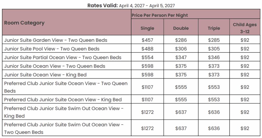Click the $285 triple rate cell
Image resolution: width=262 pixels, height=138 pixels.
[x=214, y=40]
